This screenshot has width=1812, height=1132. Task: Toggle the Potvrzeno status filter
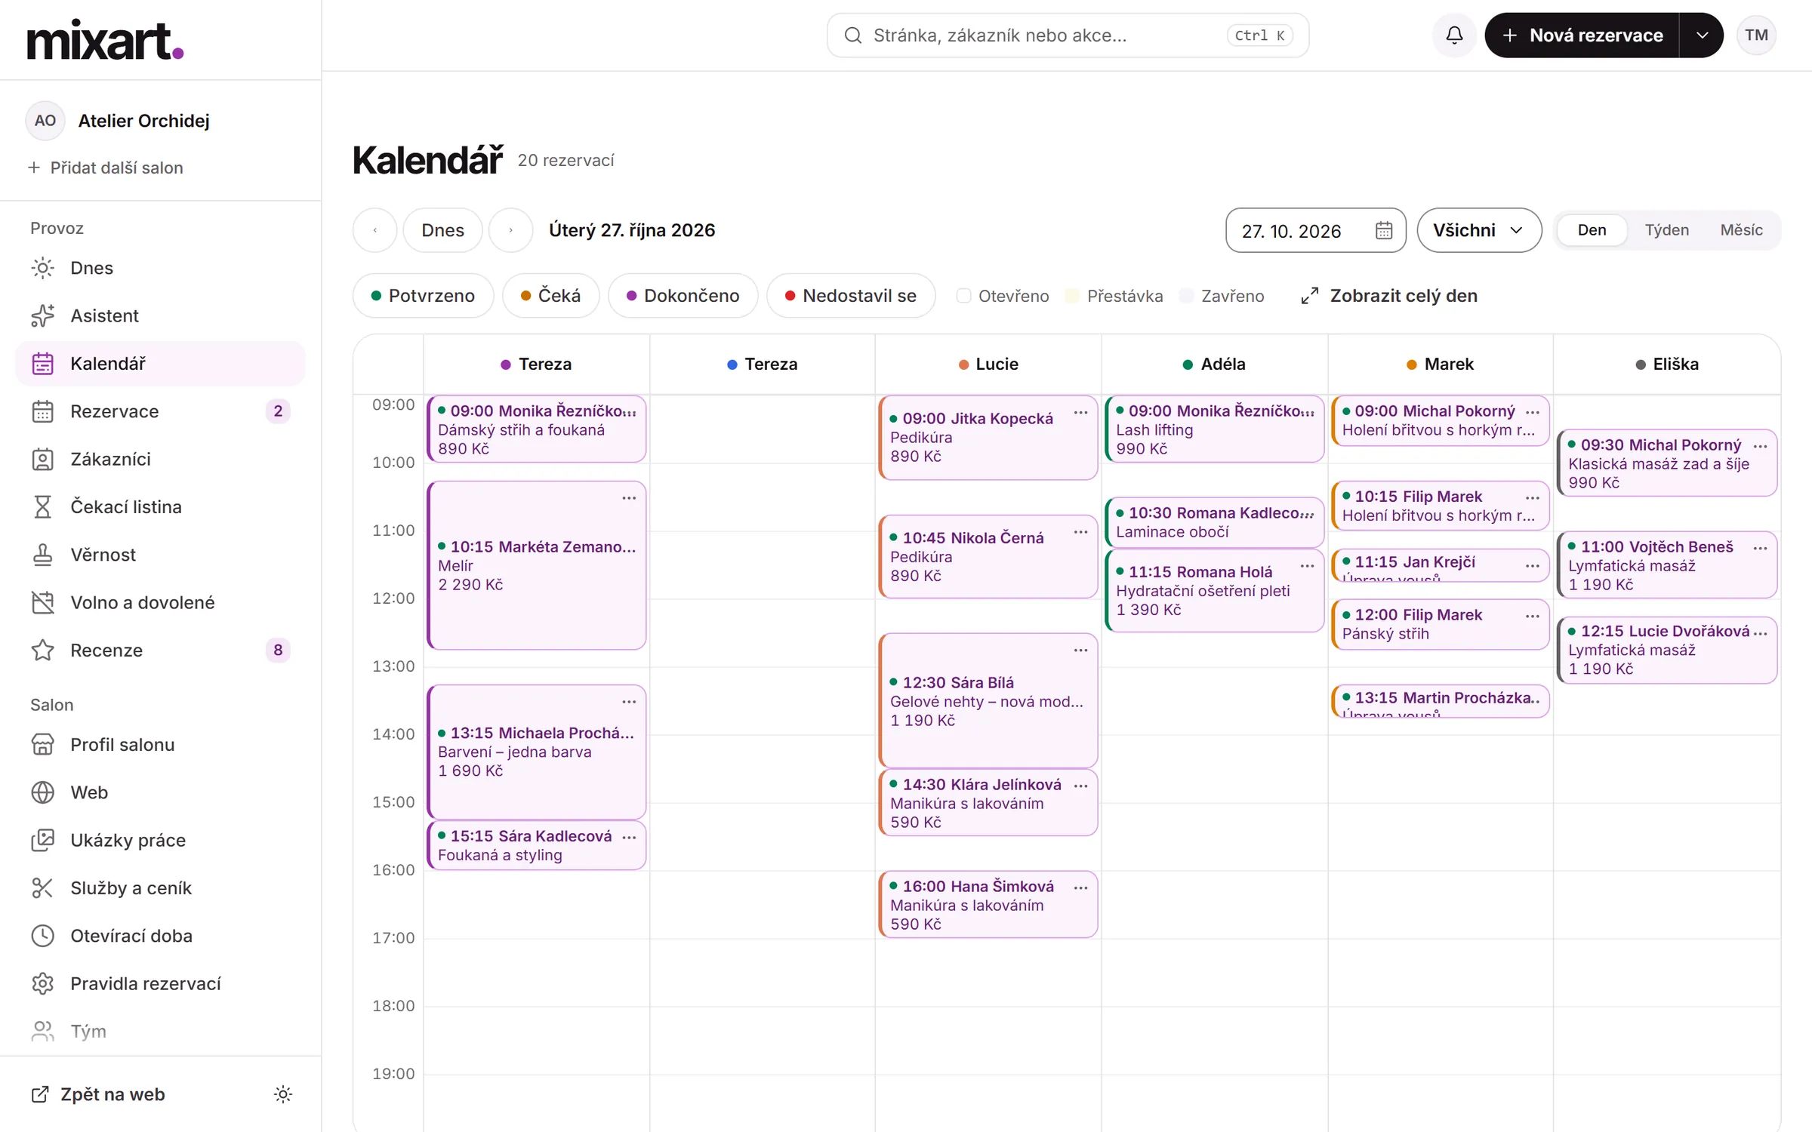click(x=423, y=296)
